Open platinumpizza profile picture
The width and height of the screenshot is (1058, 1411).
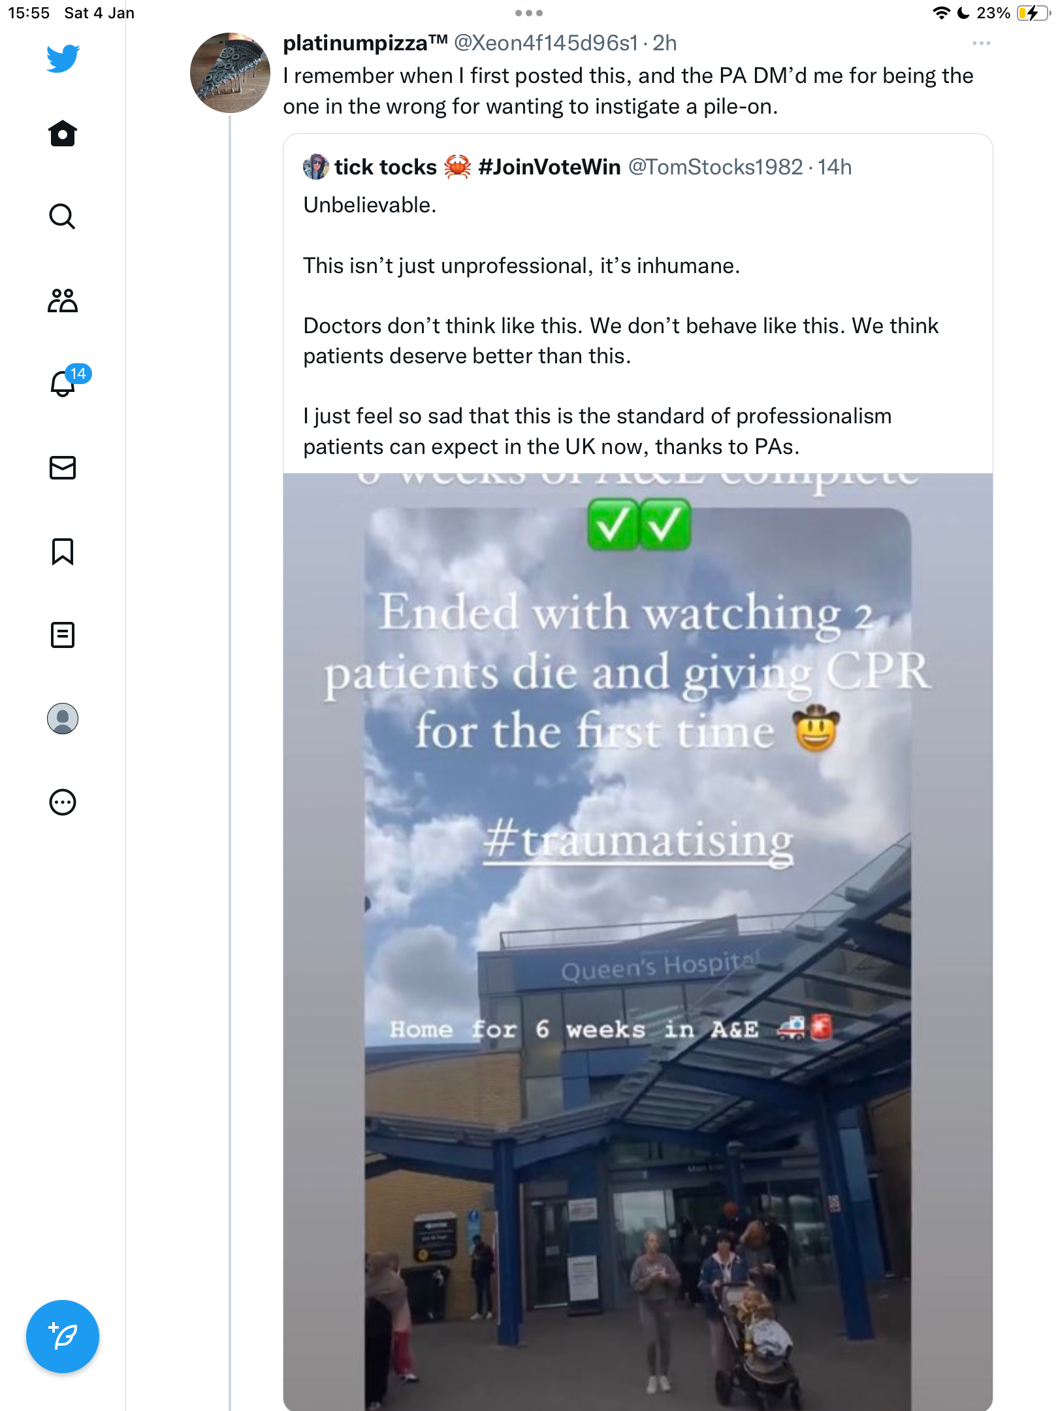click(230, 73)
